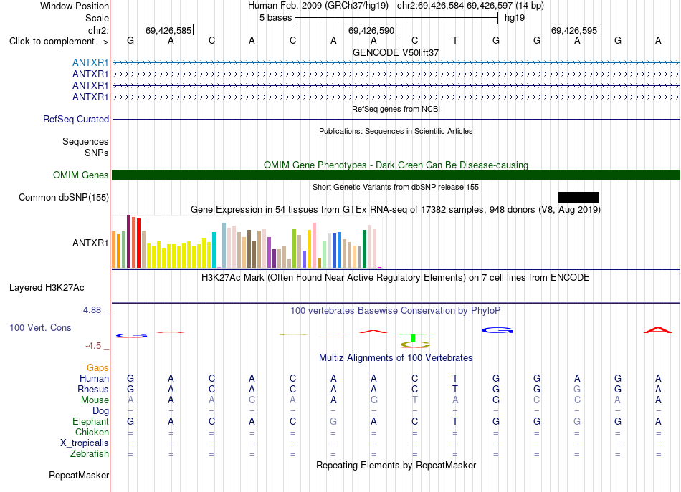Select the Scale label on the left

[x=97, y=18]
